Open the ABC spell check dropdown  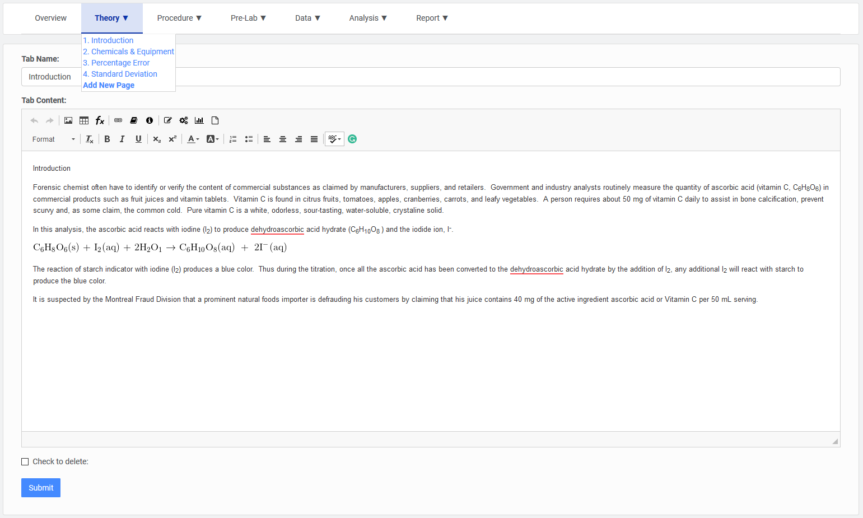(334, 139)
